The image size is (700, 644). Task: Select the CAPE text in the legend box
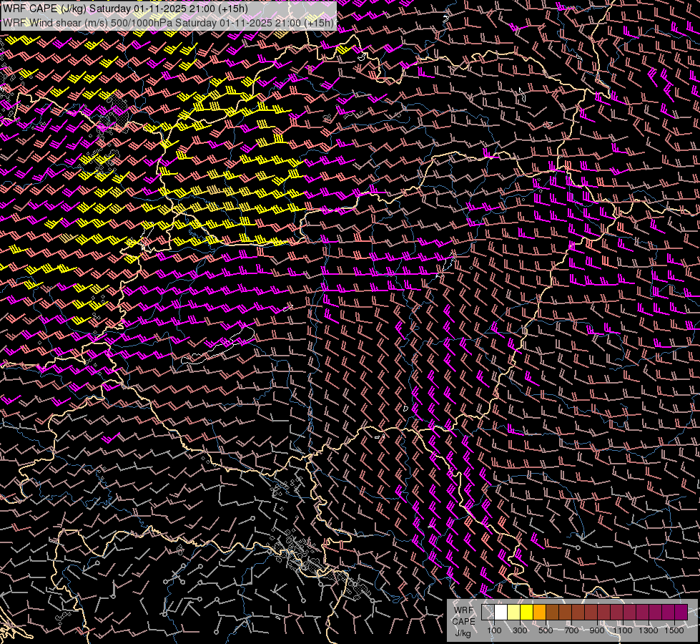click(463, 621)
